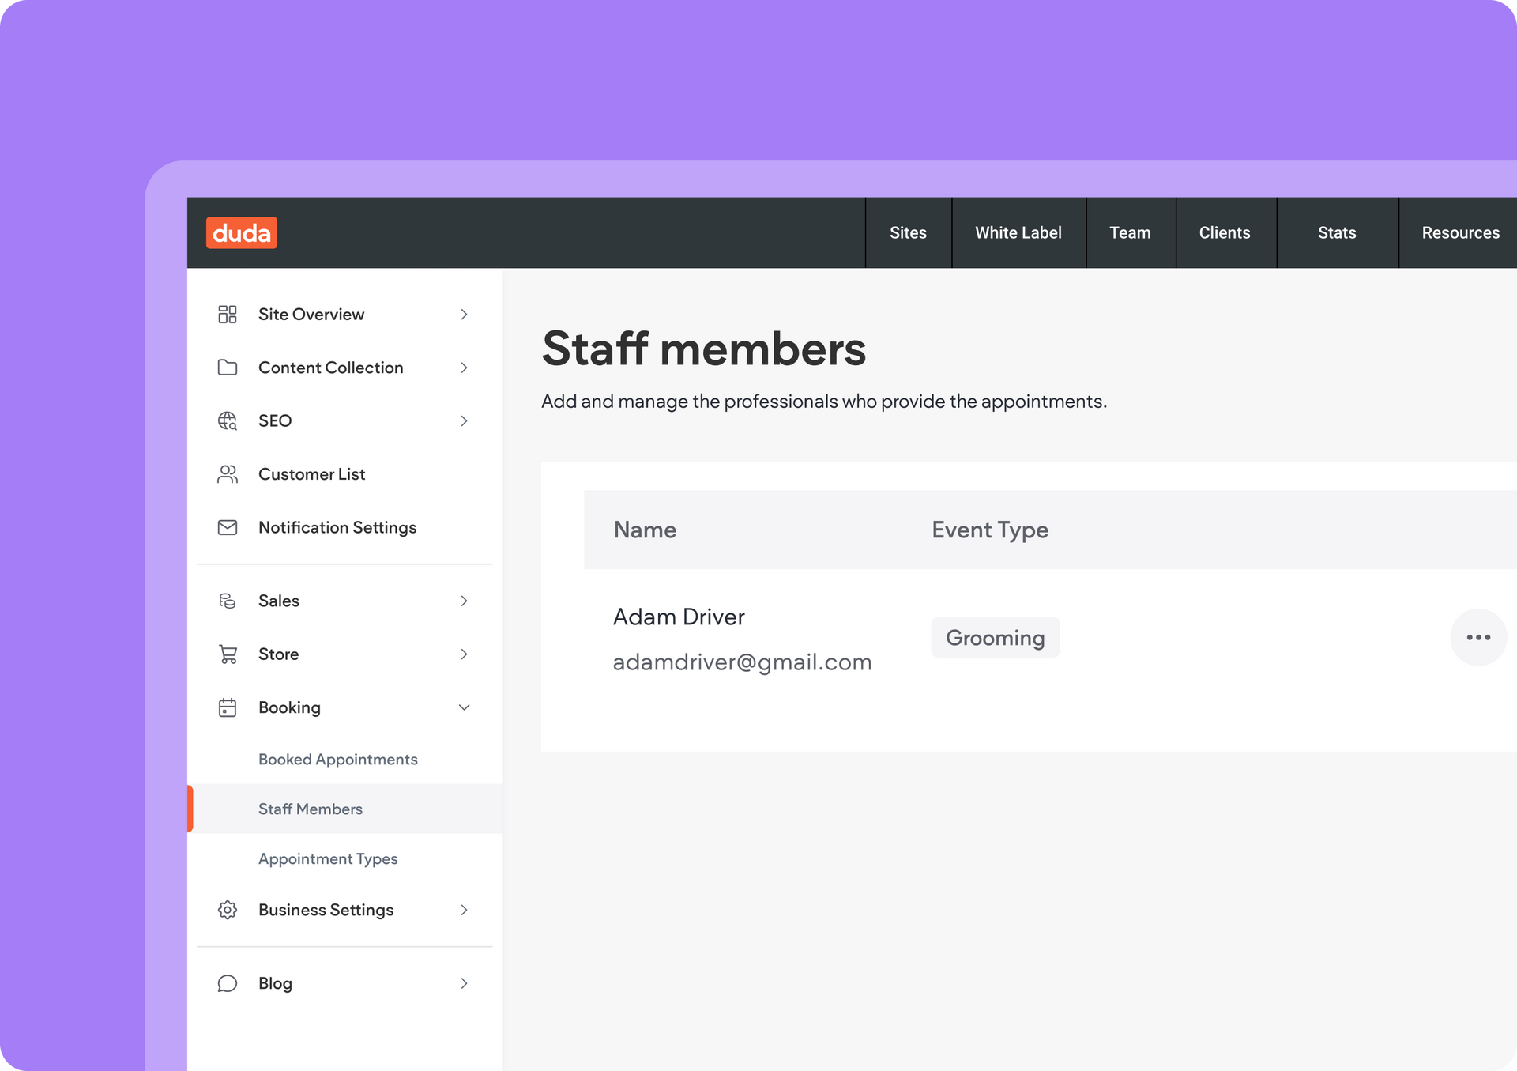Expand the Blog section arrow
This screenshot has width=1517, height=1071.
464,983
